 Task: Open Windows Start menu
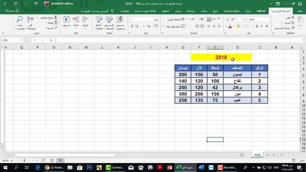click(x=5, y=168)
